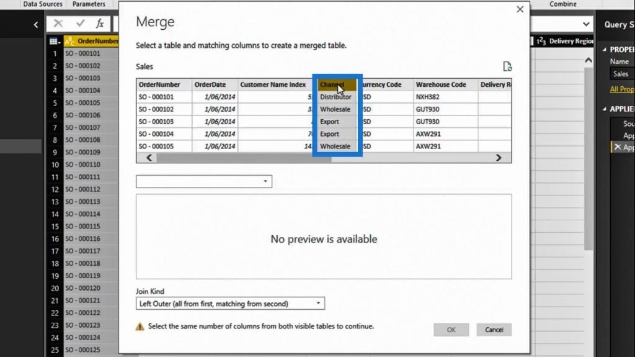Click the NXH382 warehouse code cell

445,97
